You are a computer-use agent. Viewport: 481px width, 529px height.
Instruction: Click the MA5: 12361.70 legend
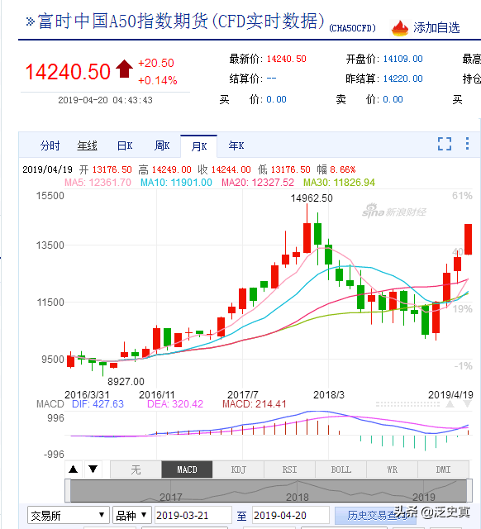(98, 183)
